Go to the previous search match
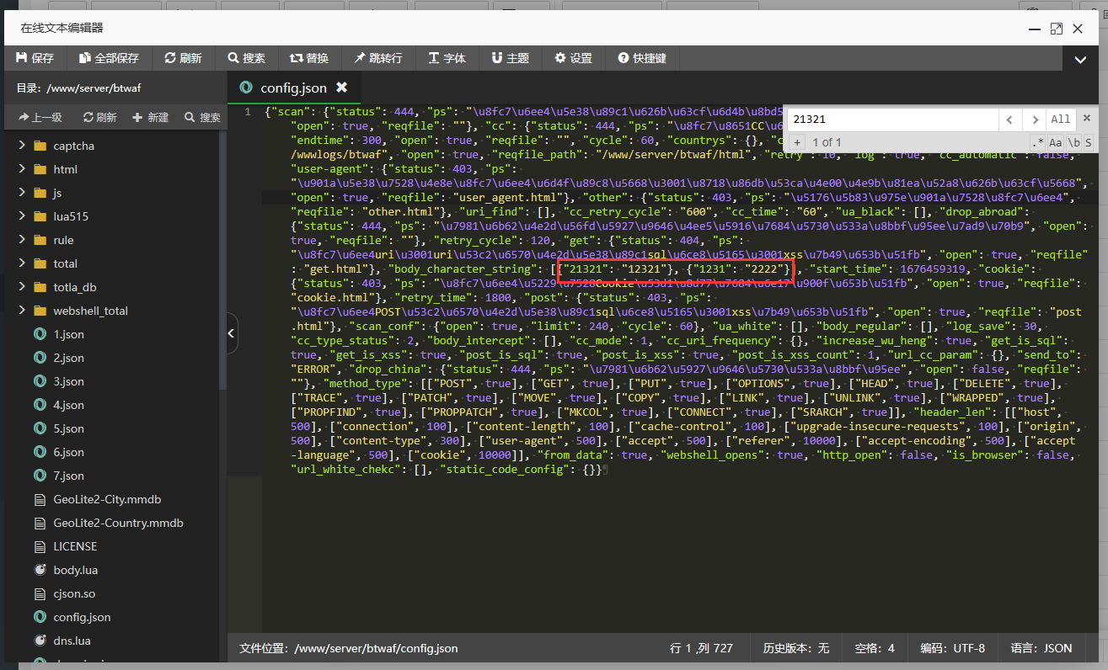 (x=1010, y=120)
